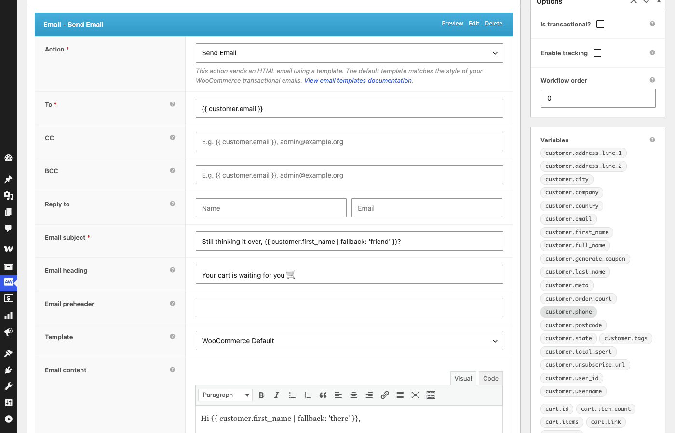Select the cart.link variable
Viewport: 675px width, 433px height.
[606, 422]
